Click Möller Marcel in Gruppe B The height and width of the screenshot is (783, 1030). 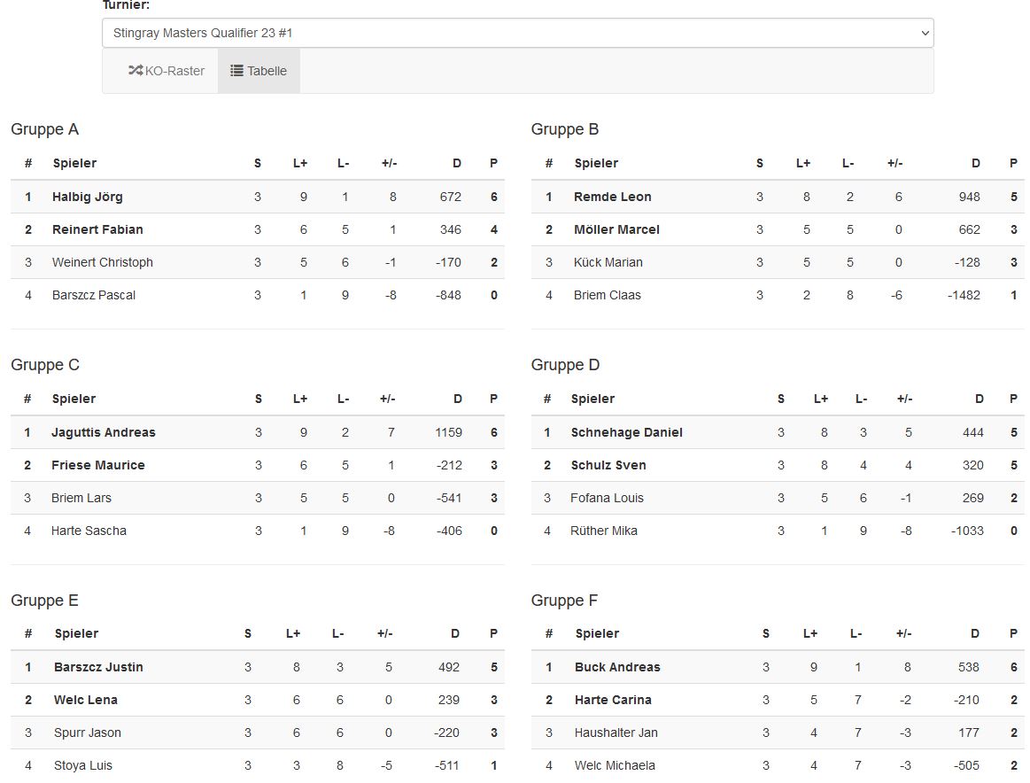point(616,229)
